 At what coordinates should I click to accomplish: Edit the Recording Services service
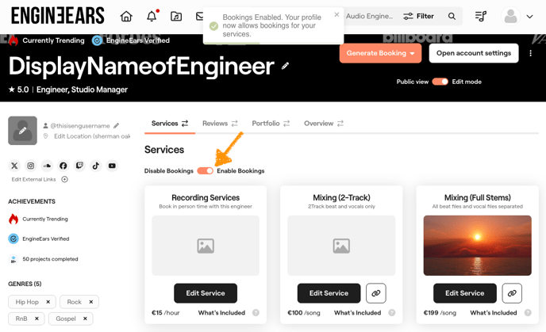tap(206, 293)
